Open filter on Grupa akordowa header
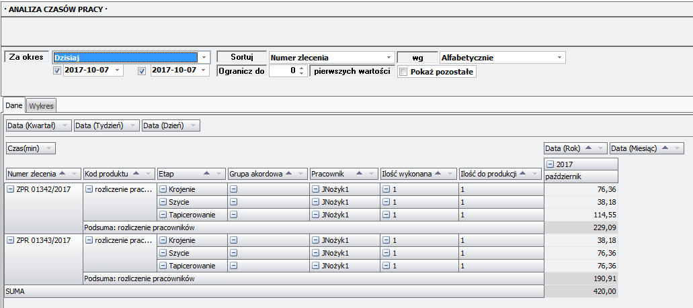 300,174
